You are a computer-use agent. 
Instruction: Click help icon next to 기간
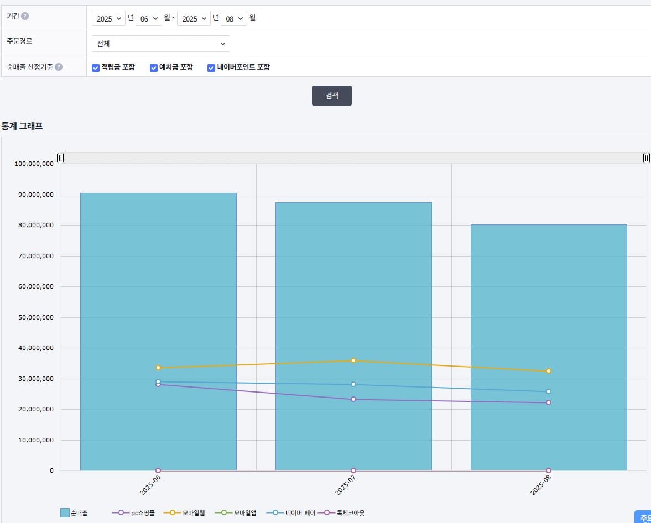tap(25, 16)
